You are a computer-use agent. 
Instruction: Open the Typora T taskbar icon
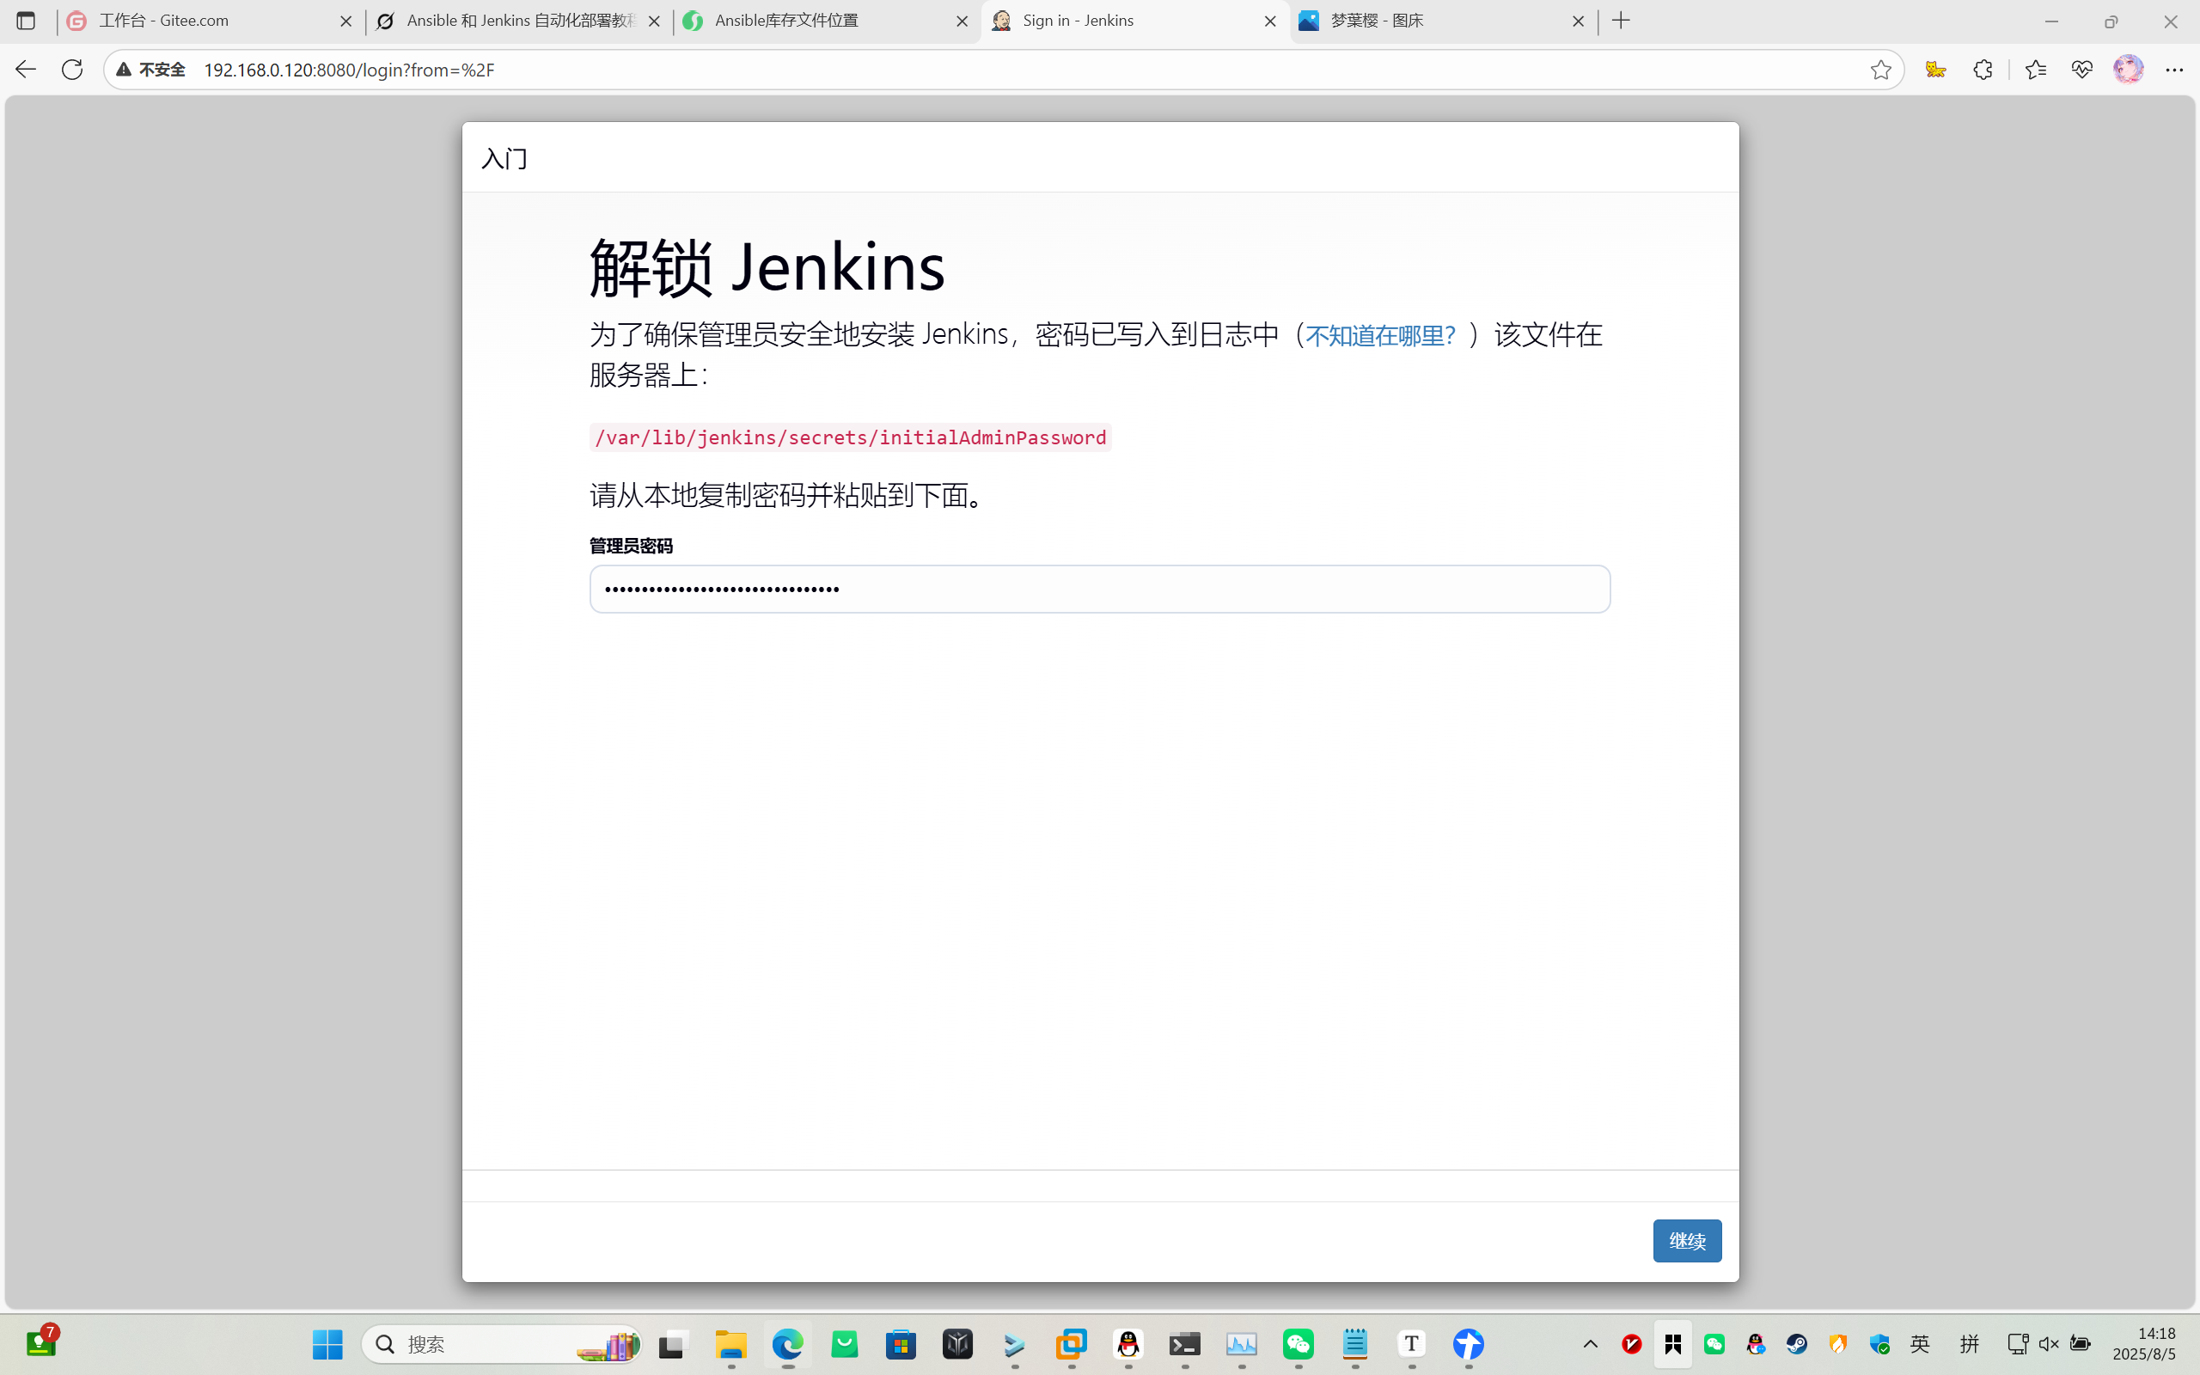click(x=1411, y=1344)
